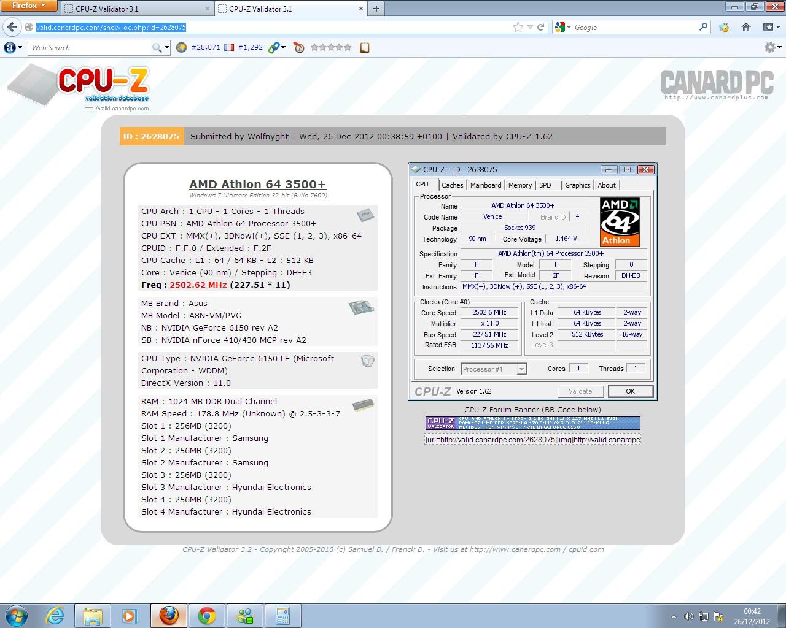Viewport: 786px width, 628px height.
Task: Click the star rating in Alexa toolbar
Action: point(331,47)
